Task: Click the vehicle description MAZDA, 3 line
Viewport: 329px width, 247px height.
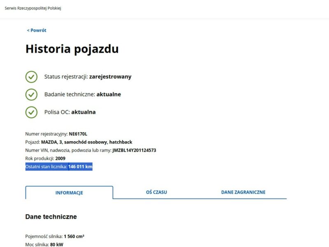Action: click(x=79, y=142)
